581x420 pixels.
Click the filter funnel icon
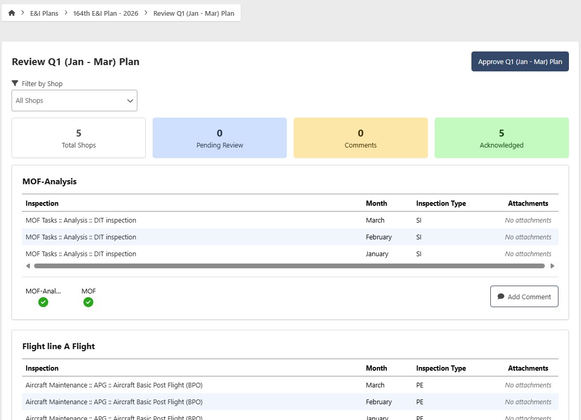(15, 83)
